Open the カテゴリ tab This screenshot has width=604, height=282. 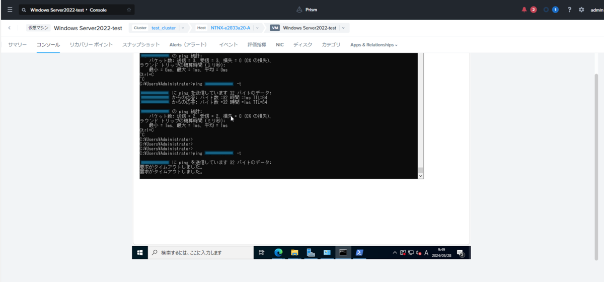[x=331, y=45]
